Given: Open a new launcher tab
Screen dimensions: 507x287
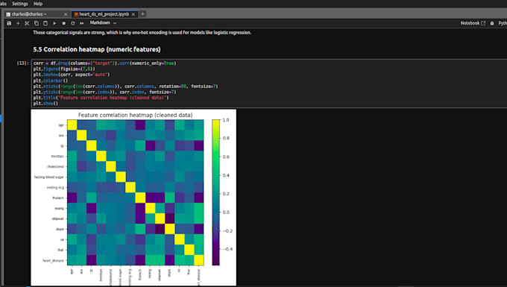Looking at the screenshot, I should click(142, 14).
